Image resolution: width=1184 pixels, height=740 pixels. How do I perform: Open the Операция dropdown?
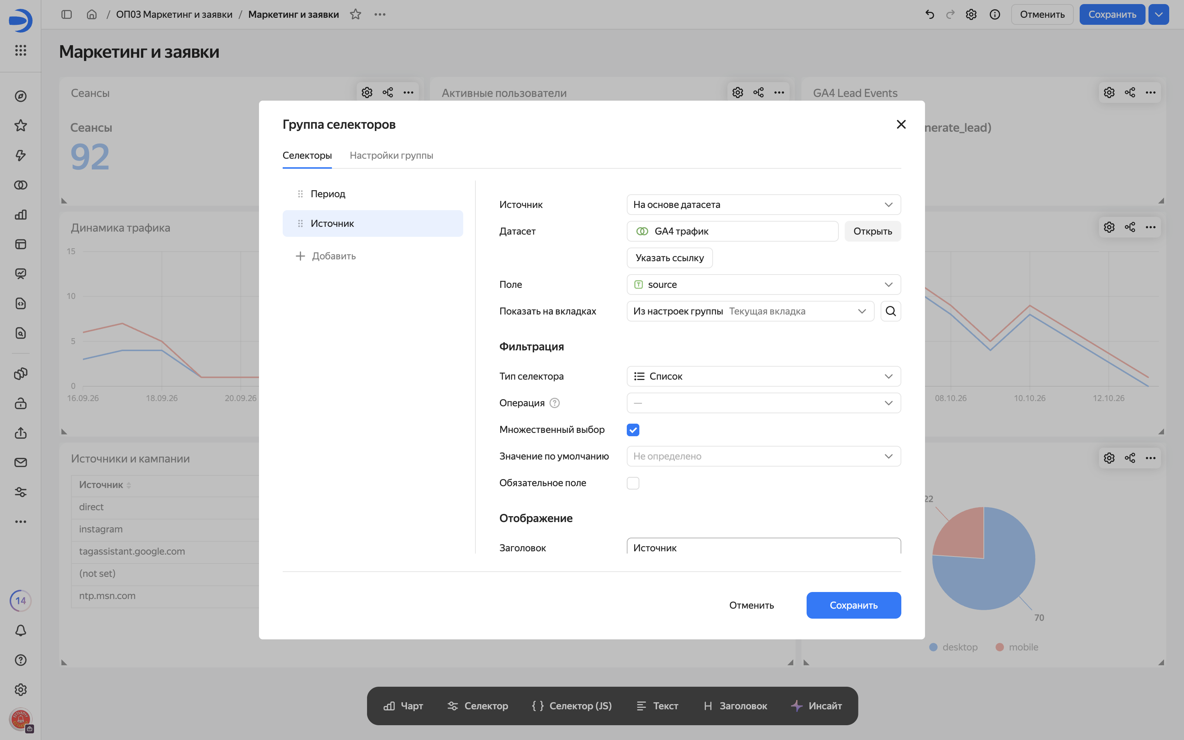(763, 403)
